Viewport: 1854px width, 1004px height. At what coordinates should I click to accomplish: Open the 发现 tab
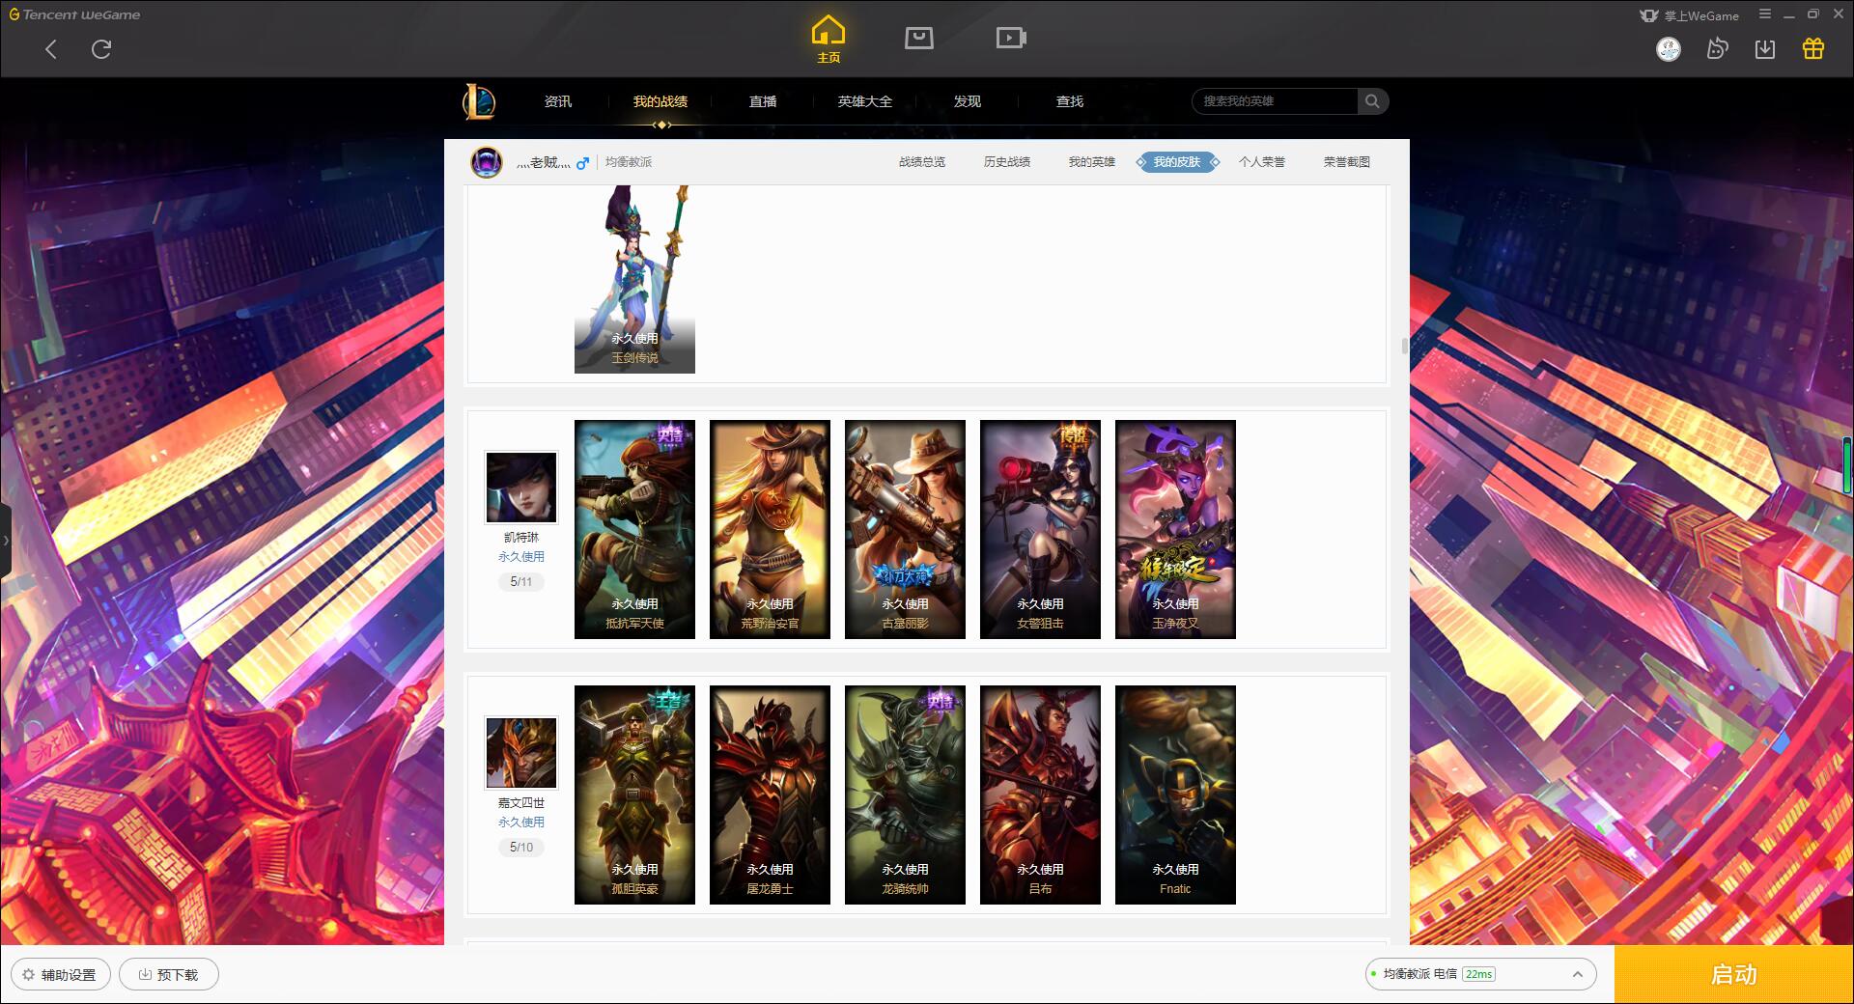pos(968,101)
